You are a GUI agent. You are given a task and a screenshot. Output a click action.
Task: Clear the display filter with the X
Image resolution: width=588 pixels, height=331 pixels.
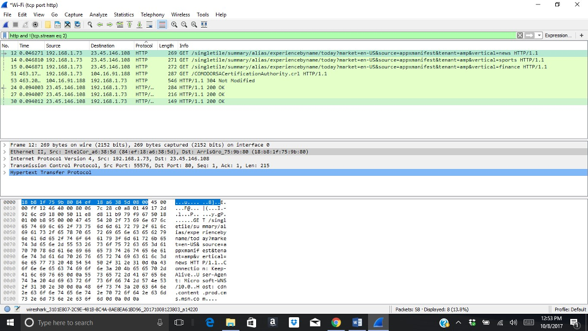click(520, 36)
